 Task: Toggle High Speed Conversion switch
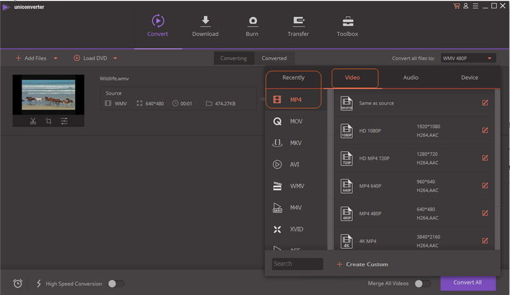(116, 284)
